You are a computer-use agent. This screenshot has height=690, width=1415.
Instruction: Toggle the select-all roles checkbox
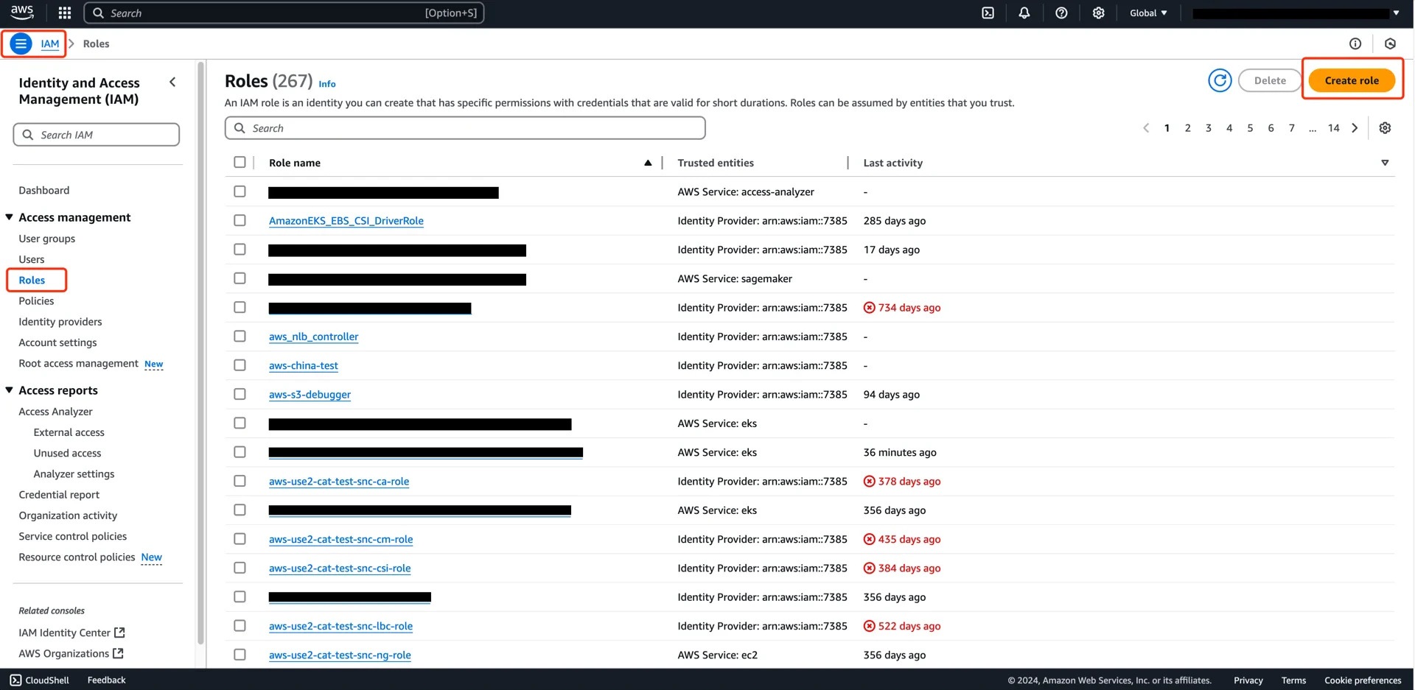tap(240, 162)
